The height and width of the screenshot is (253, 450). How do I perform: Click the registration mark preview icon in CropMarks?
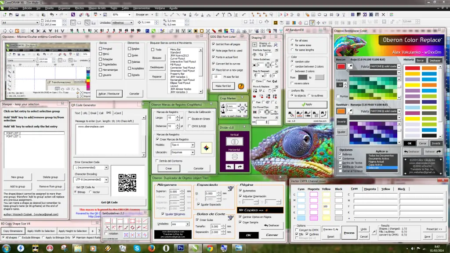[x=207, y=148]
